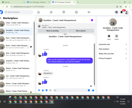132x108 pixels.
Task: Bookmark this page star icon
Action: (x=121, y=7)
